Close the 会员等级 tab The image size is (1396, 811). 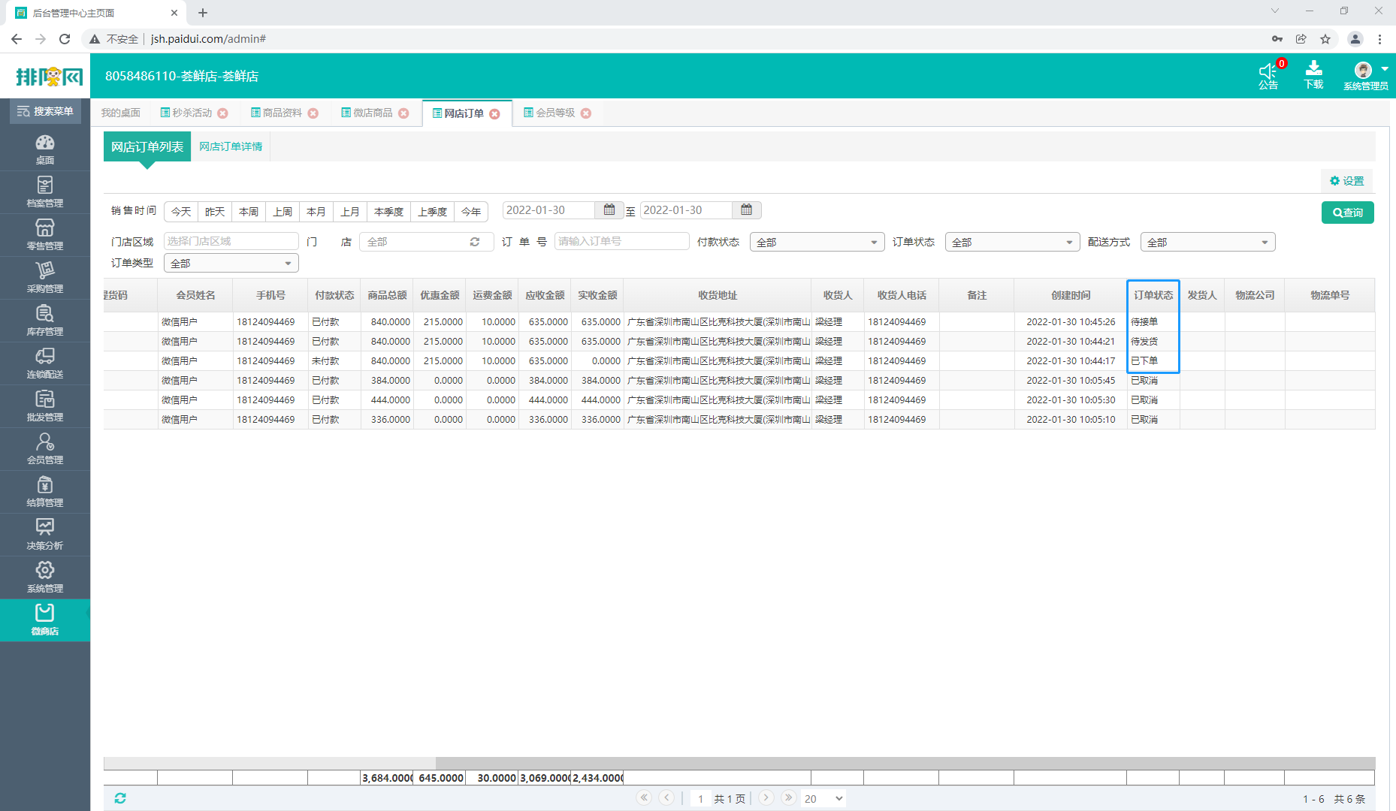586,113
